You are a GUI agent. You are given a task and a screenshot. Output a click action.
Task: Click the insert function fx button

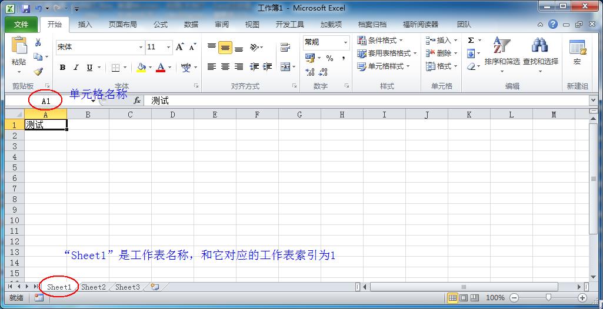tap(137, 100)
